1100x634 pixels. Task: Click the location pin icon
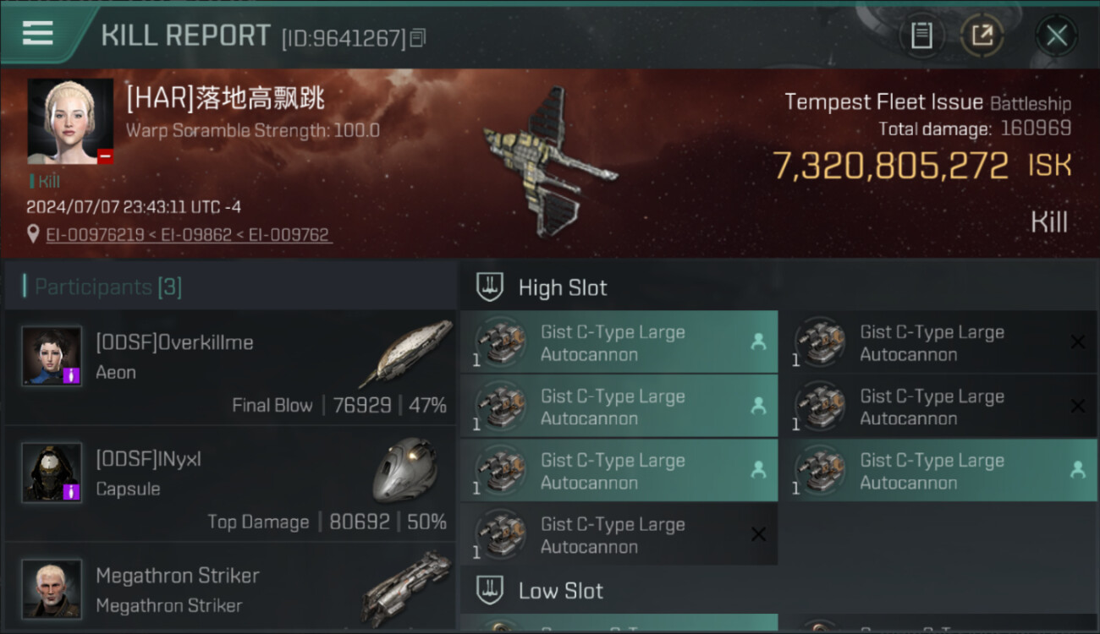[34, 234]
